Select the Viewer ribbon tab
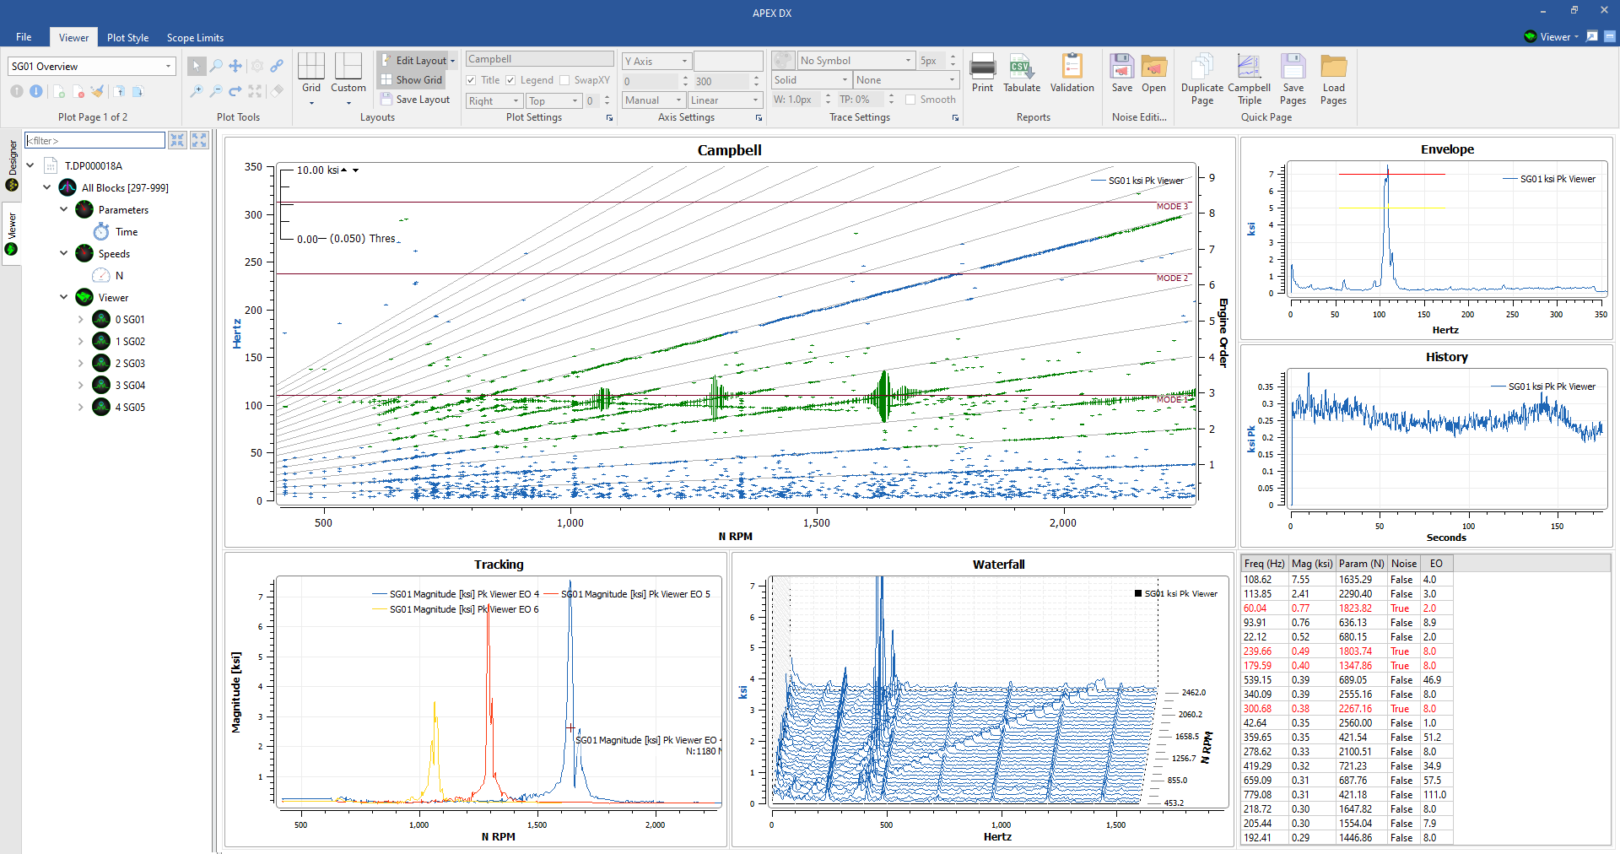Image resolution: width=1620 pixels, height=854 pixels. click(x=73, y=37)
